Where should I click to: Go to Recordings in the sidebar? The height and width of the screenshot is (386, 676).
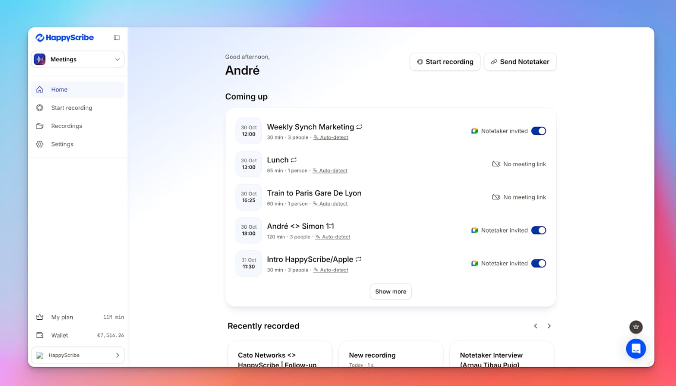(66, 126)
